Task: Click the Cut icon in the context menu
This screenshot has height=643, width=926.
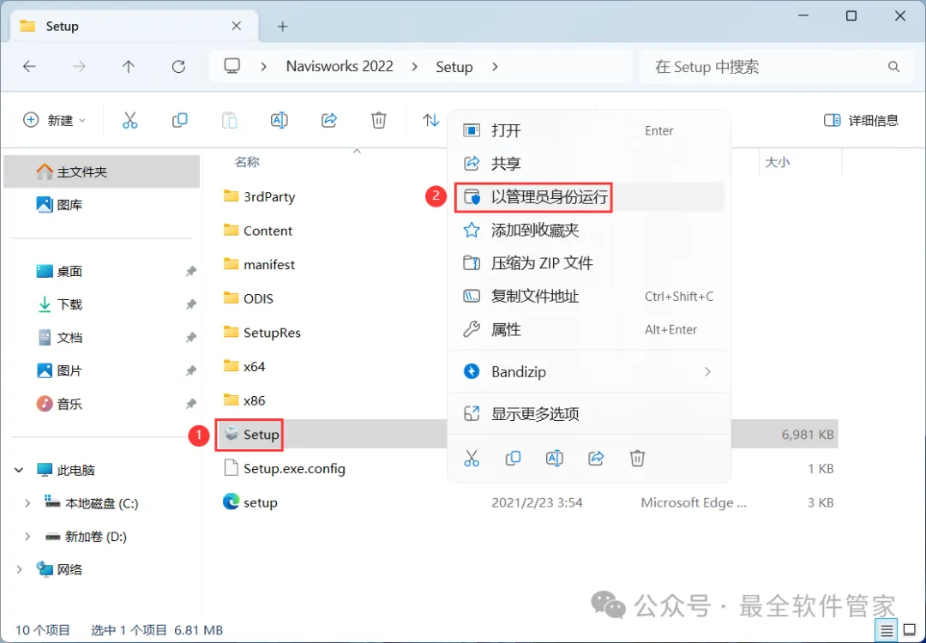Action: coord(472,458)
